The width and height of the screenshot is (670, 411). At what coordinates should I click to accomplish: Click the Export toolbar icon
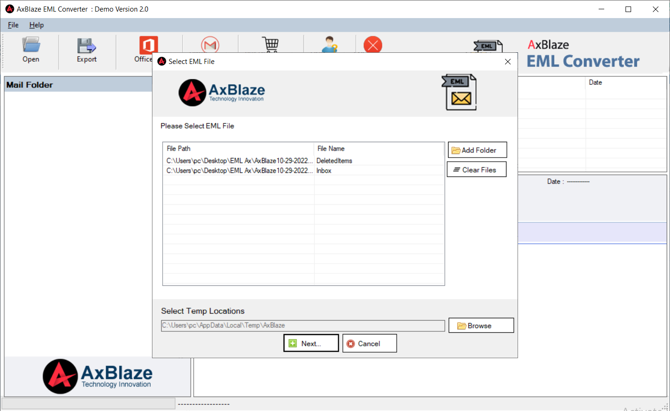pos(87,50)
